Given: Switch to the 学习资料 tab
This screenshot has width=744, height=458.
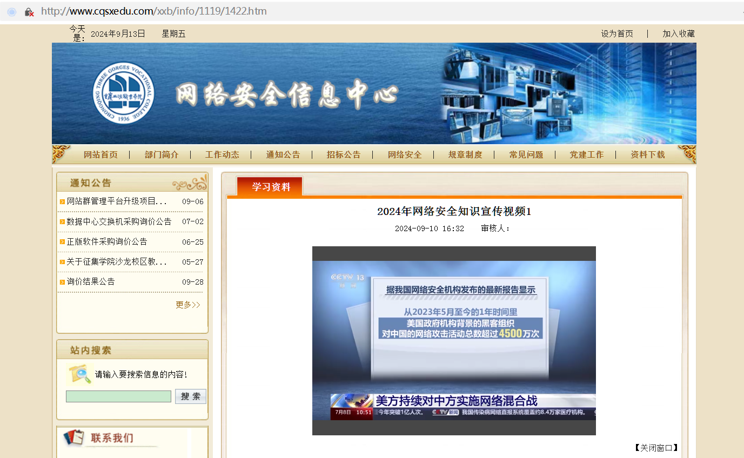Looking at the screenshot, I should click(271, 187).
